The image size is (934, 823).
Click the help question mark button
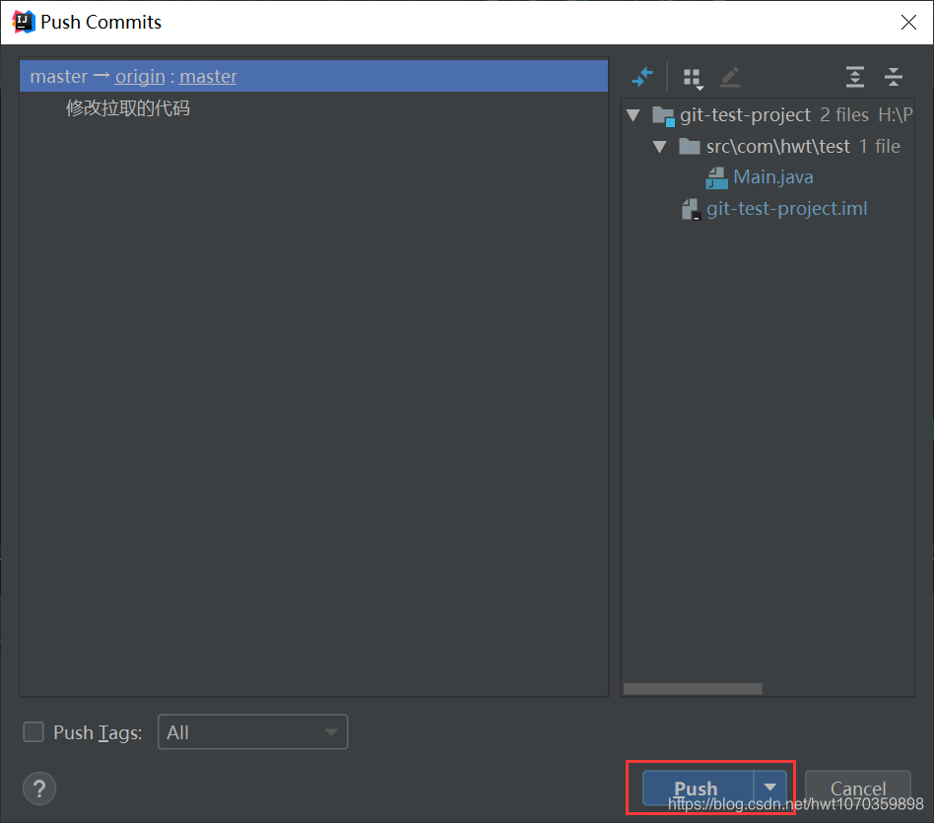pyautogui.click(x=39, y=789)
